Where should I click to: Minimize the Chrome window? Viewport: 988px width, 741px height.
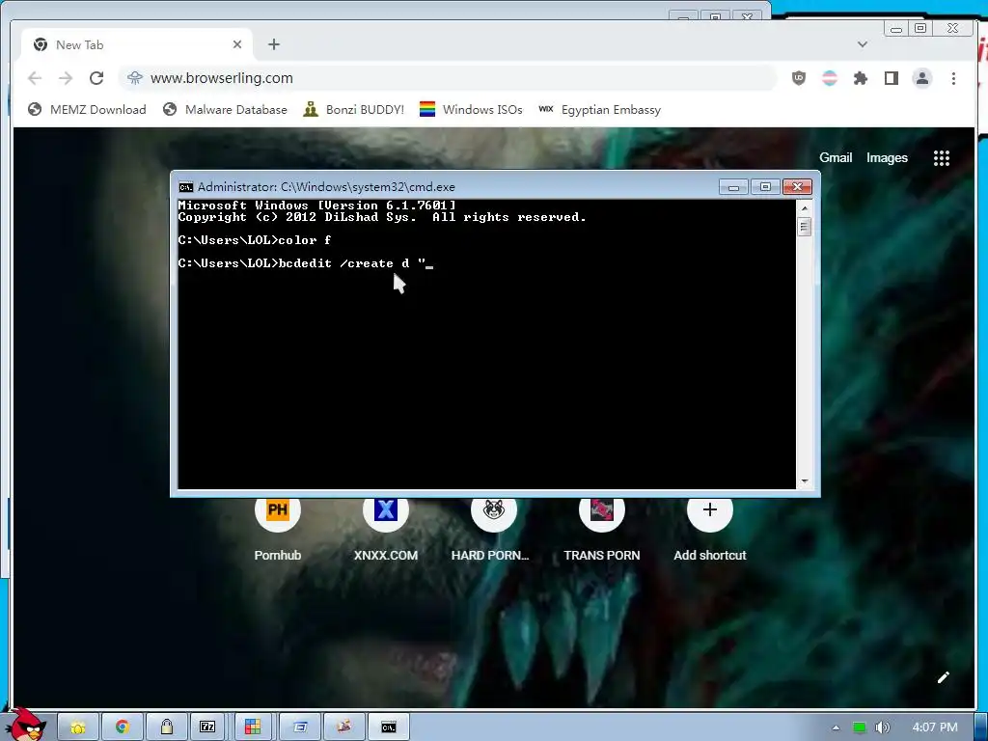pos(896,28)
